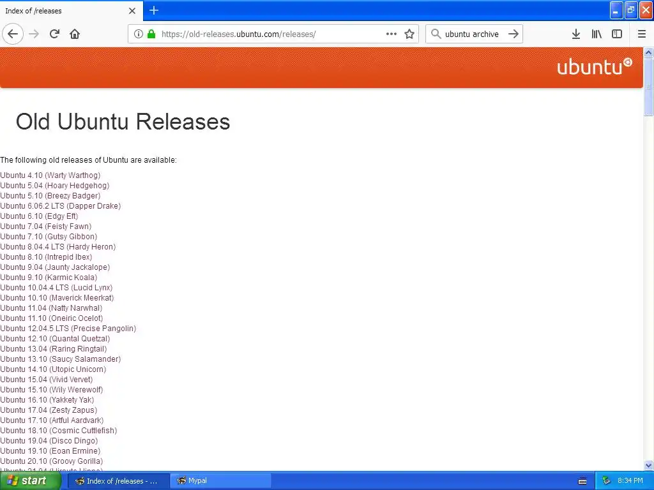Open Ubuntu 14.10 (Utopic Unicorn) link
Image resolution: width=654 pixels, height=490 pixels.
[x=53, y=369]
